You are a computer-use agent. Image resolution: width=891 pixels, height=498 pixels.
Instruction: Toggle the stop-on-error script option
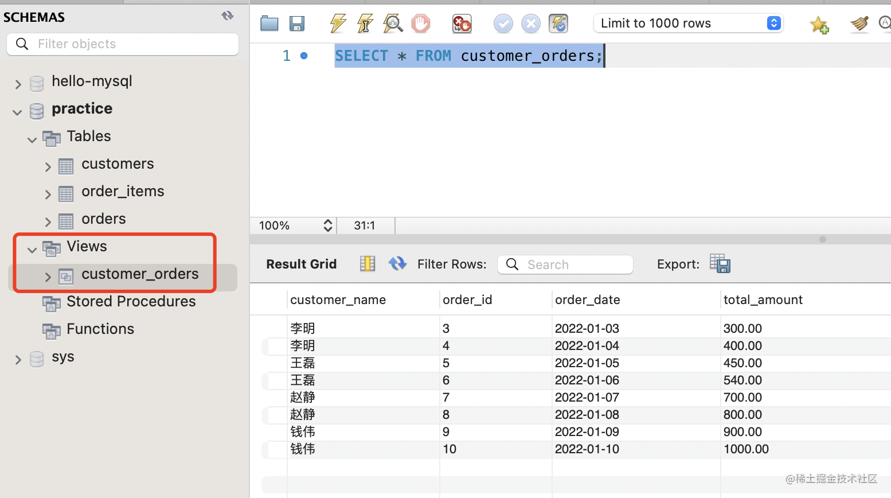pos(462,24)
